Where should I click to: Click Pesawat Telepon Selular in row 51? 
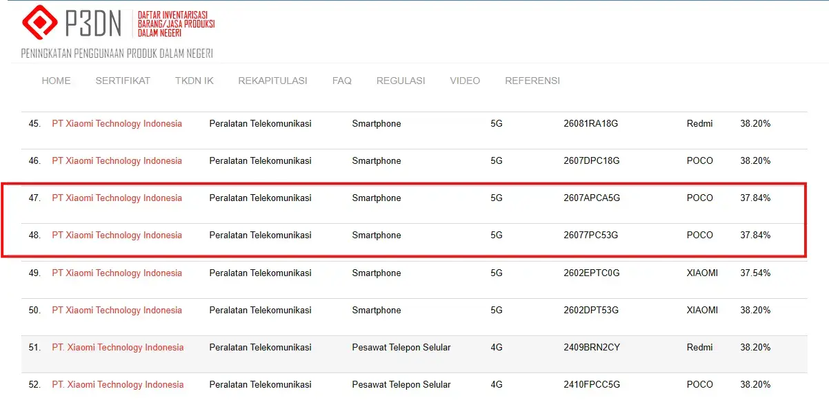(401, 348)
